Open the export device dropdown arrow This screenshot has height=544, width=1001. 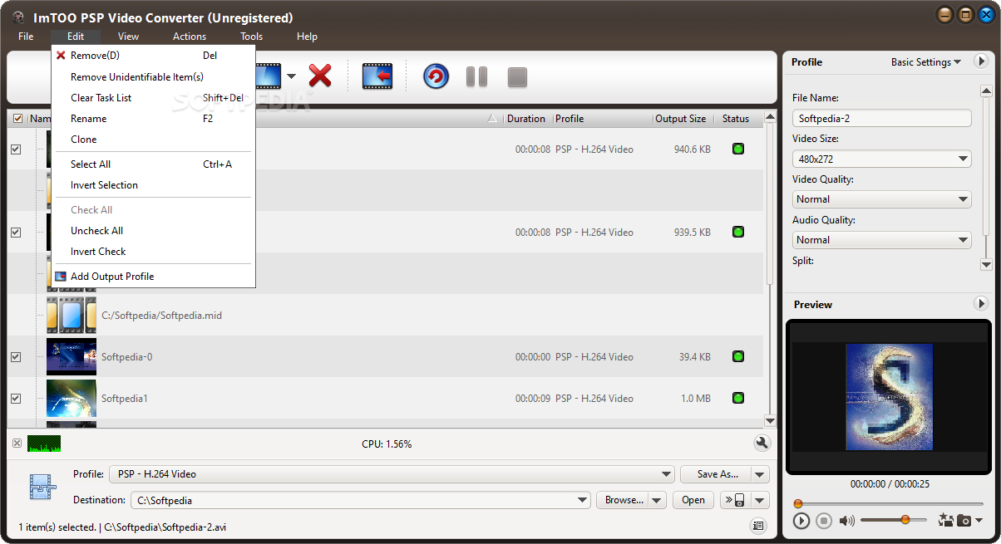click(760, 500)
